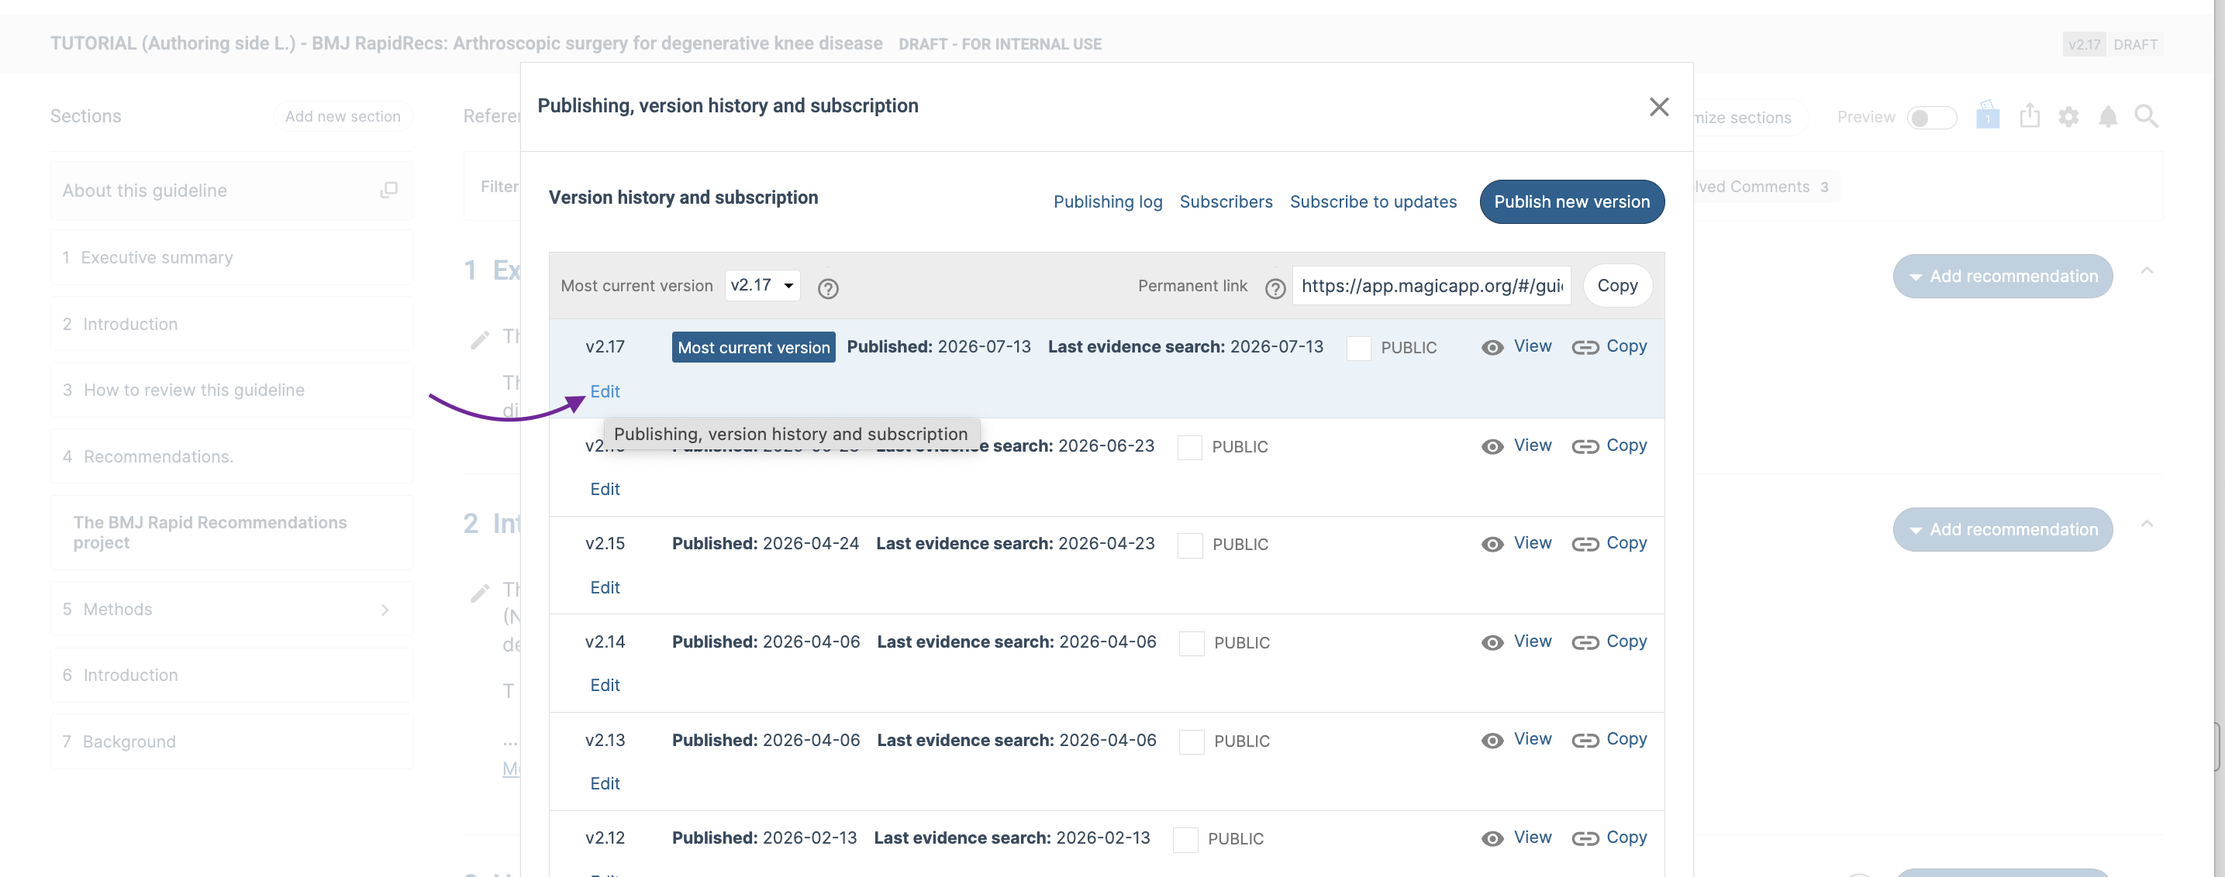Viewport: 2225px width, 877px height.
Task: Open the Publishing log link
Action: tap(1107, 202)
